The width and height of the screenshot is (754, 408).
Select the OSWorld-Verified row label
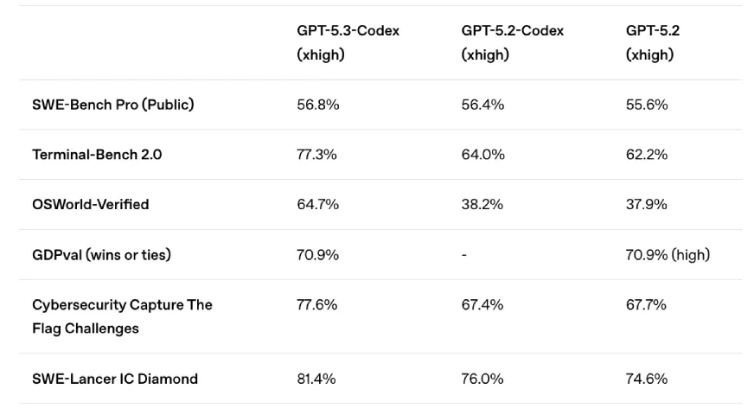[x=90, y=204]
